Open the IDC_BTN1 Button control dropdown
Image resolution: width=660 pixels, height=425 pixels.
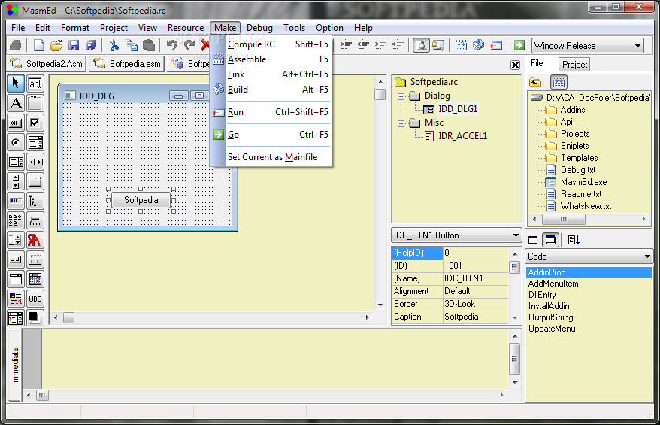pyautogui.click(x=516, y=235)
